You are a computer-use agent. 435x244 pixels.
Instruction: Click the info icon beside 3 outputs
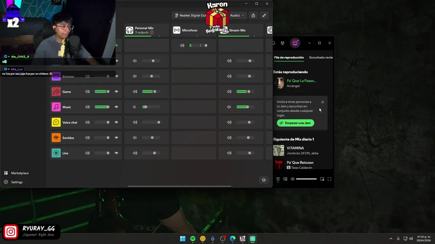coord(152,33)
